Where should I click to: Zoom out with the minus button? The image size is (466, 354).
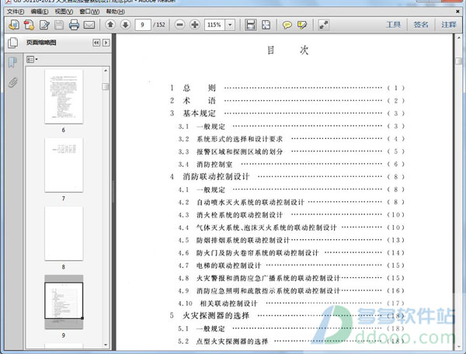(x=179, y=24)
